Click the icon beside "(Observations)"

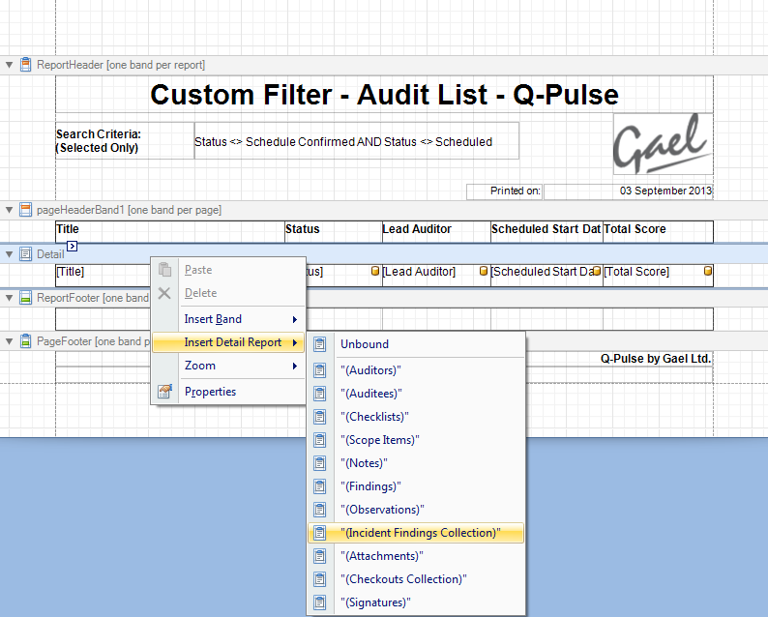320,510
